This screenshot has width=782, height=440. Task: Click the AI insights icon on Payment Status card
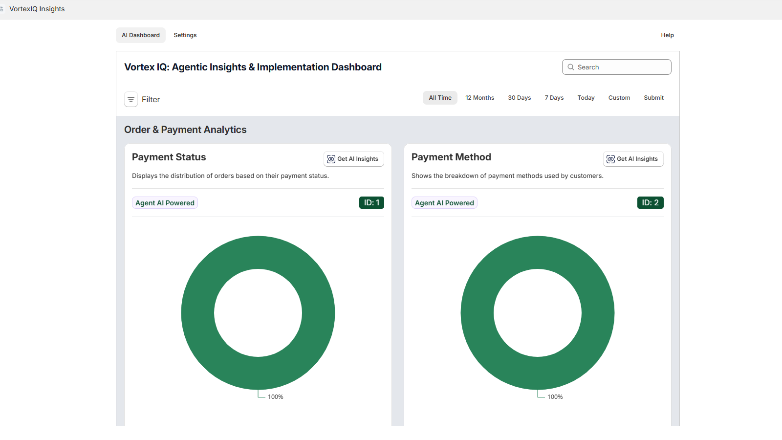pos(331,158)
